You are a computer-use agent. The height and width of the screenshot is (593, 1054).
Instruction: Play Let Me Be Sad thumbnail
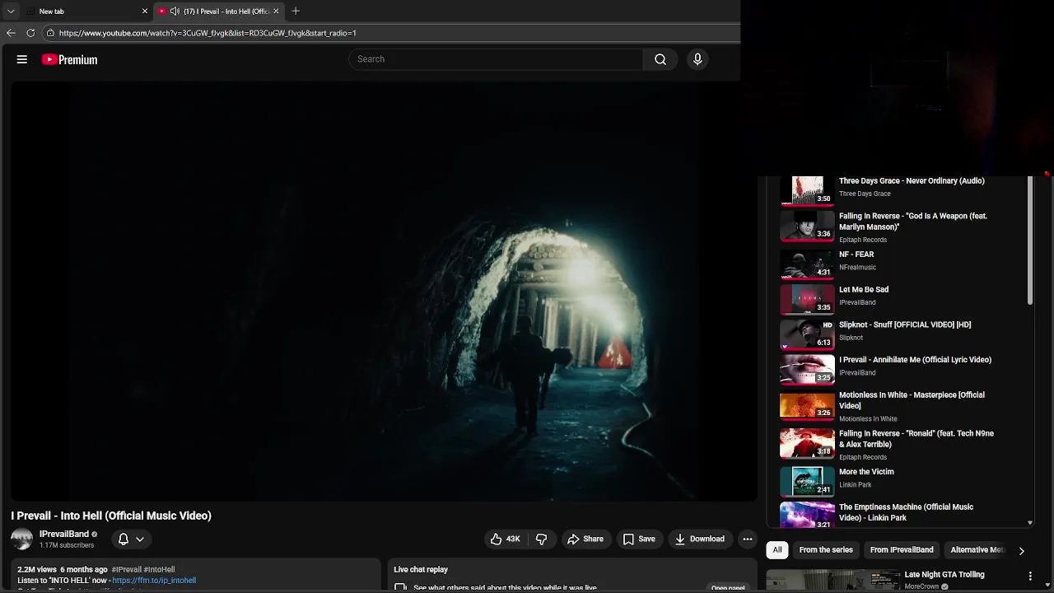(807, 299)
